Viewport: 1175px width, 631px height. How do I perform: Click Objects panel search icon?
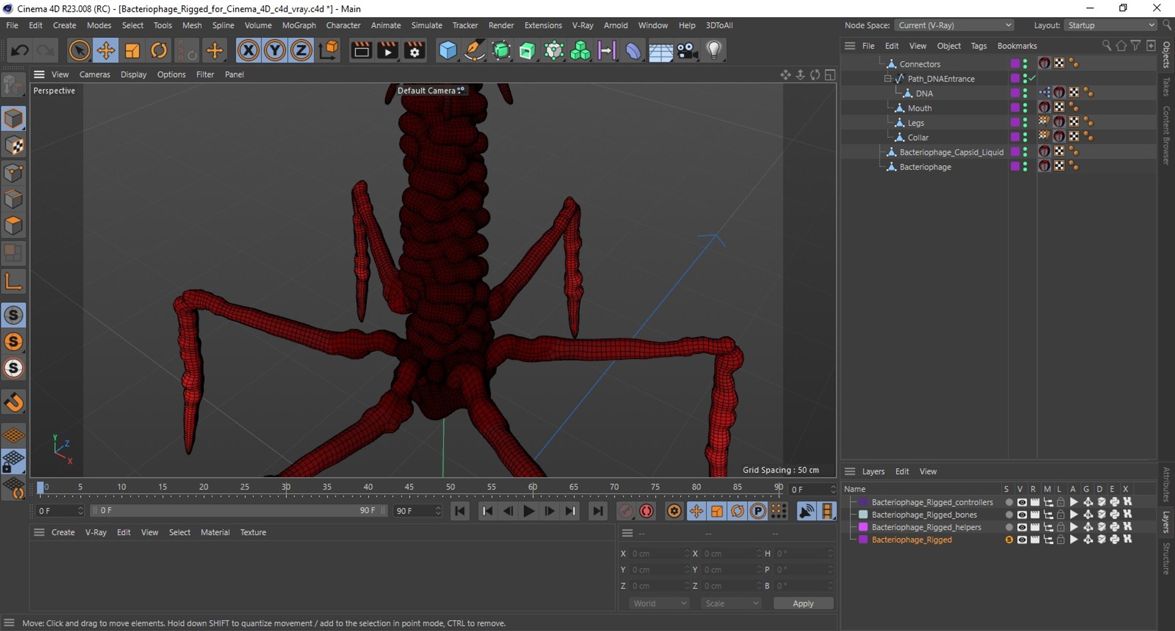[1106, 46]
